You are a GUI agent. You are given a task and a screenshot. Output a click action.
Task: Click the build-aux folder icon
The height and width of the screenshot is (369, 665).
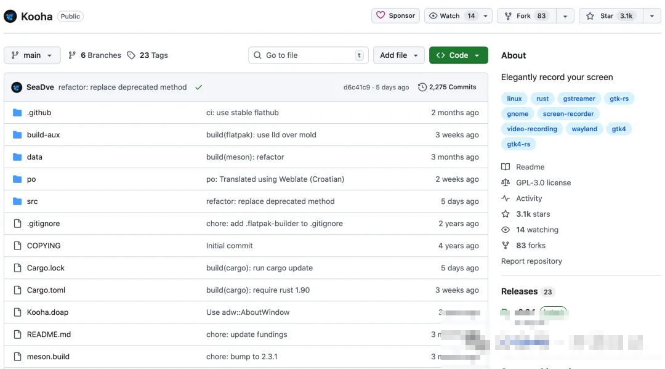click(17, 134)
